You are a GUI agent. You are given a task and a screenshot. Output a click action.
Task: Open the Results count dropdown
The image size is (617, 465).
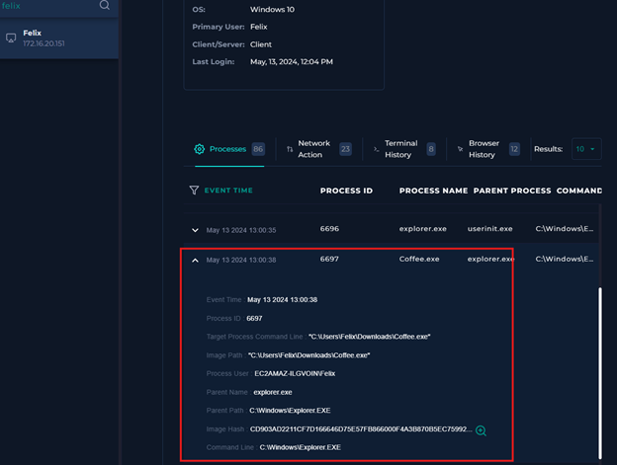point(585,149)
